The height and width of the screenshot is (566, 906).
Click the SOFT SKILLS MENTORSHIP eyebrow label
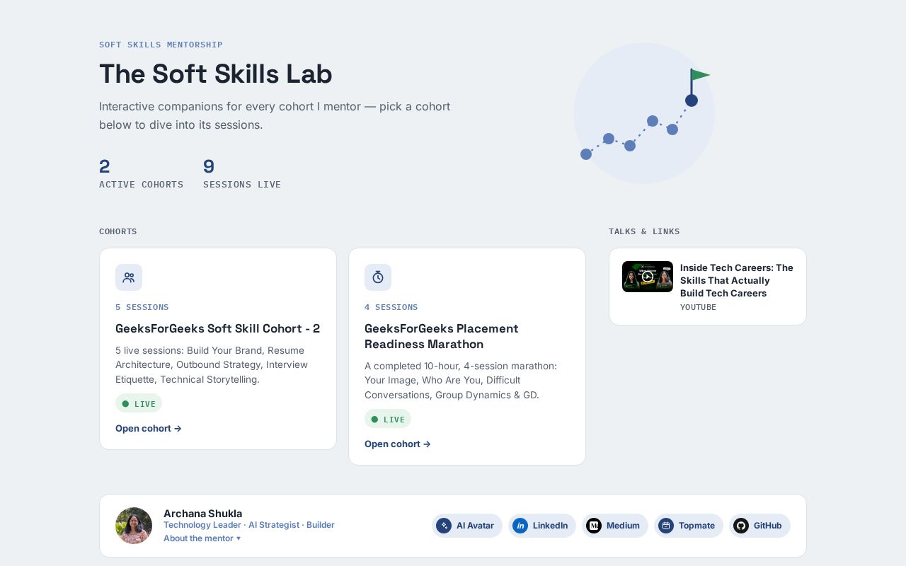[x=161, y=45]
